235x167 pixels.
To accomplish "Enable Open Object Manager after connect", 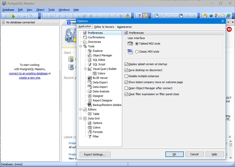I will coord(126,88).
